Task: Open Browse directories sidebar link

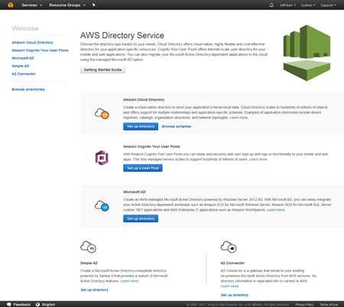Action: [x=28, y=89]
